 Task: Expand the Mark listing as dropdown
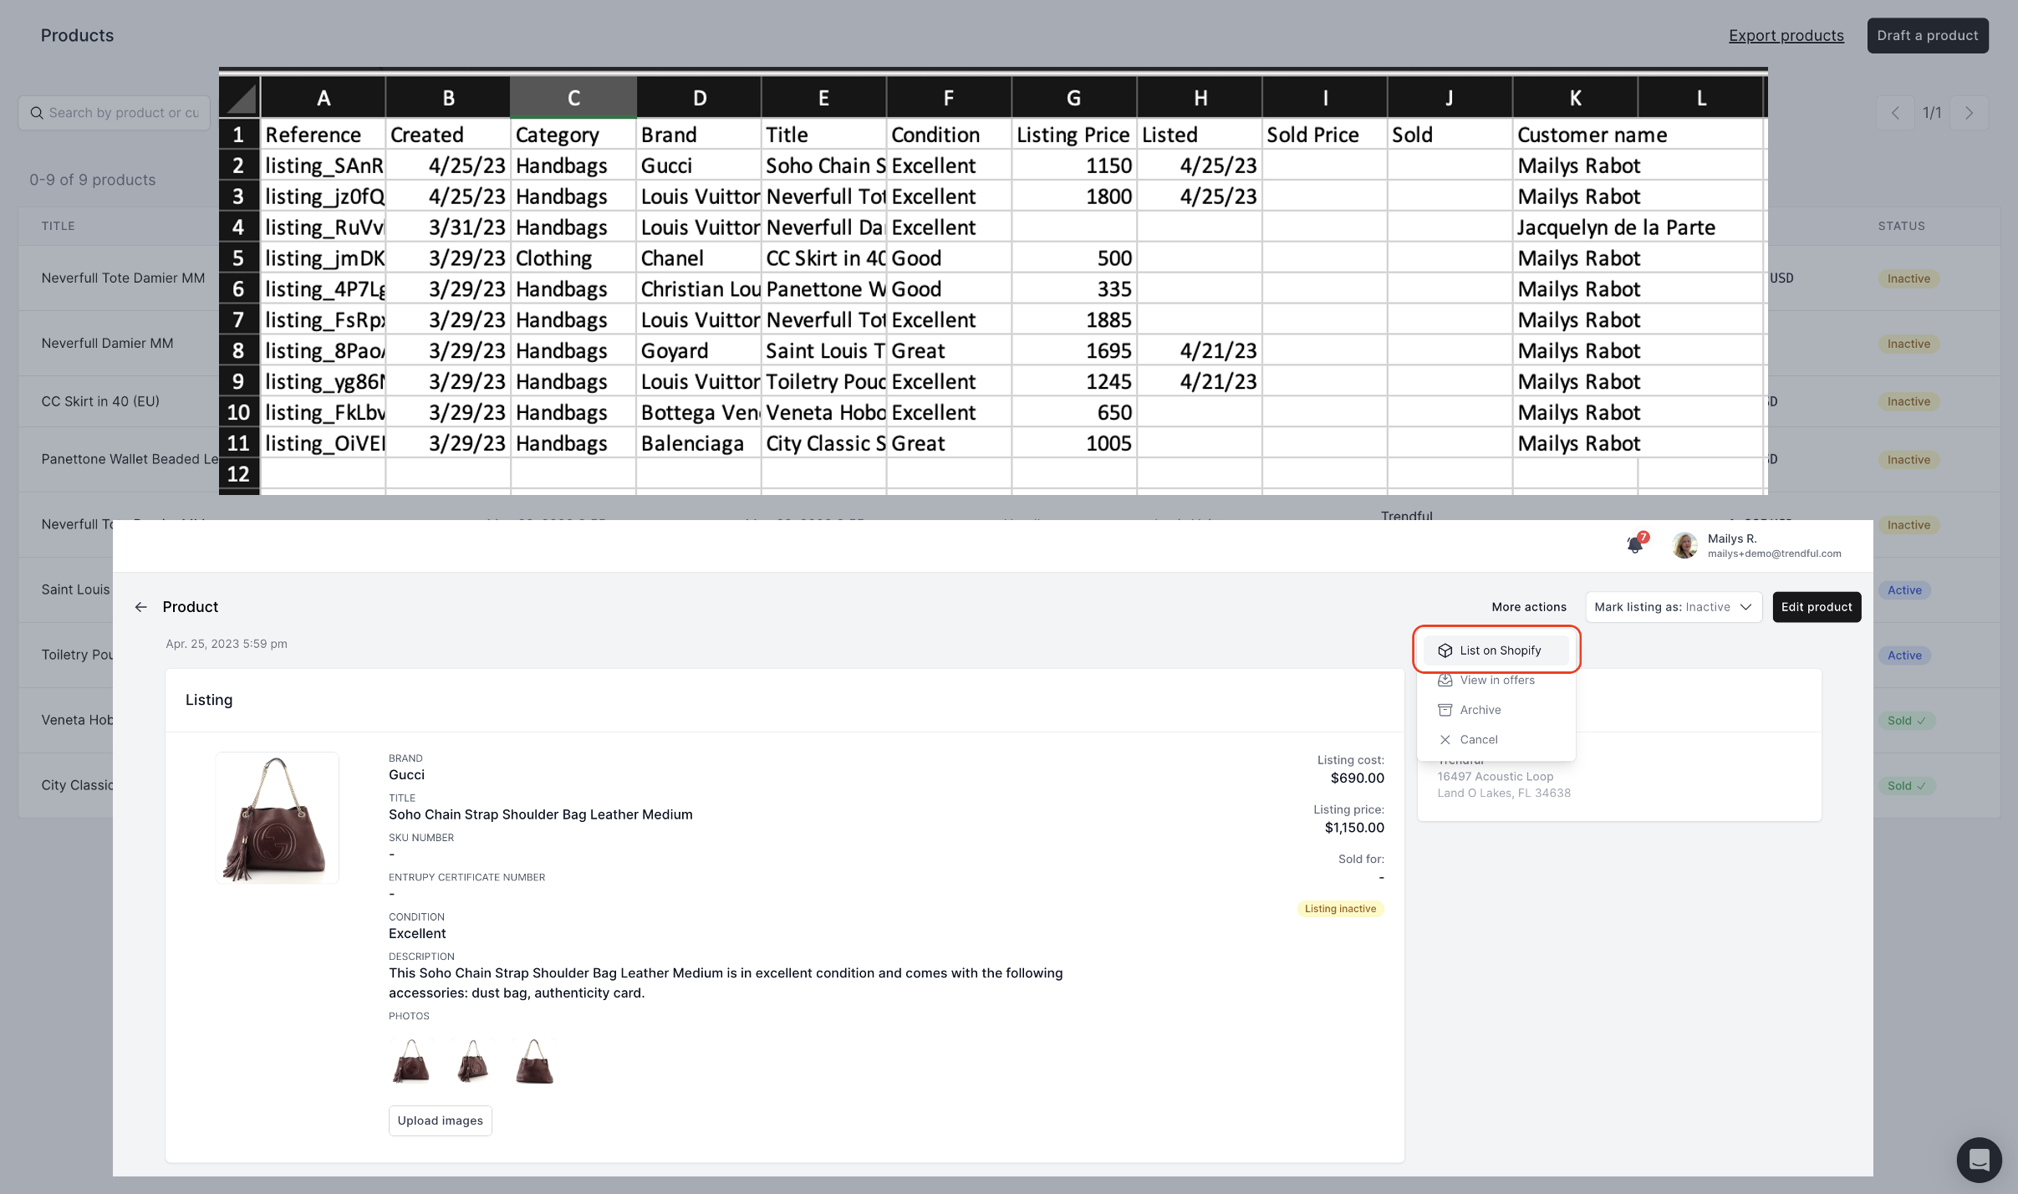(x=1673, y=607)
